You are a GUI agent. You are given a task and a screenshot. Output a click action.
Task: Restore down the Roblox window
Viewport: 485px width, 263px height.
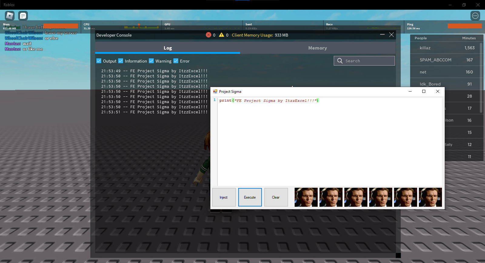coord(464,5)
